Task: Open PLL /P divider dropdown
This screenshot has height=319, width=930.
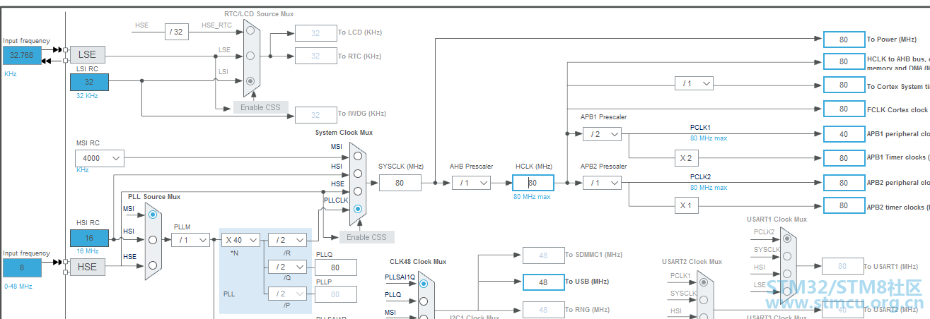Action: (287, 294)
